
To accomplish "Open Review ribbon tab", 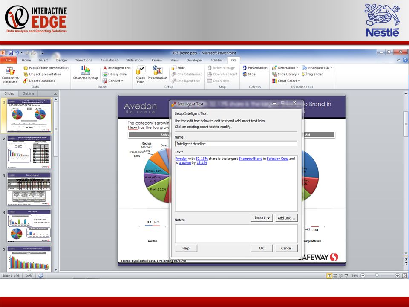I will [157, 60].
